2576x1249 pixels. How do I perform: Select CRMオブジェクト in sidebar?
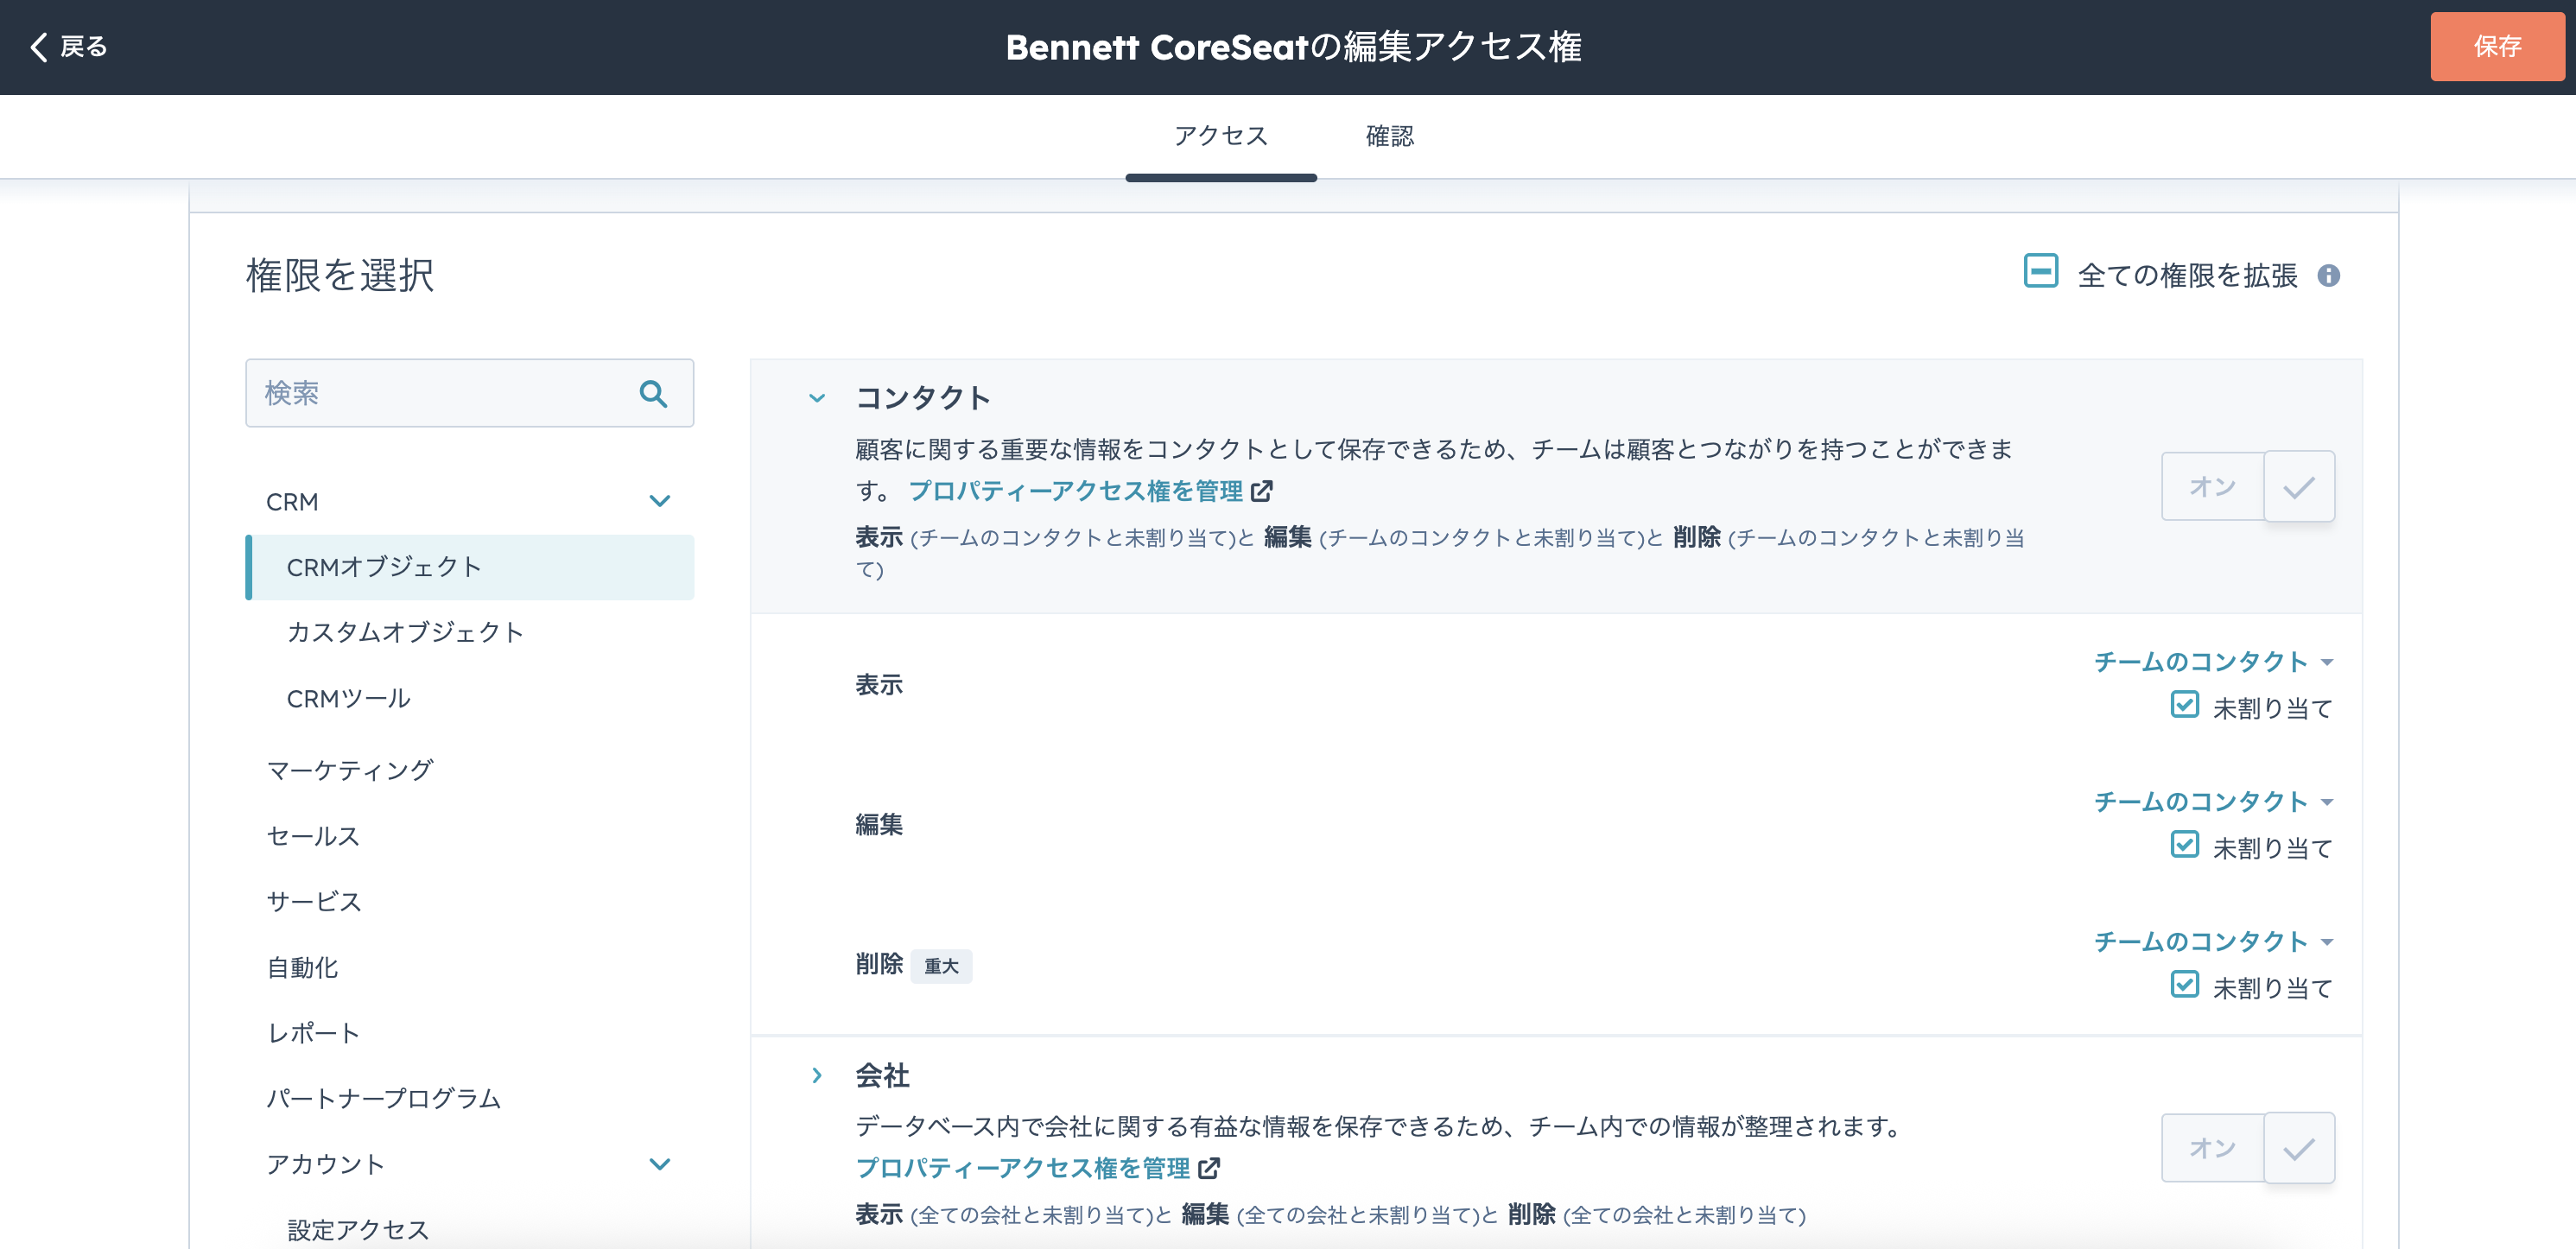(470, 567)
